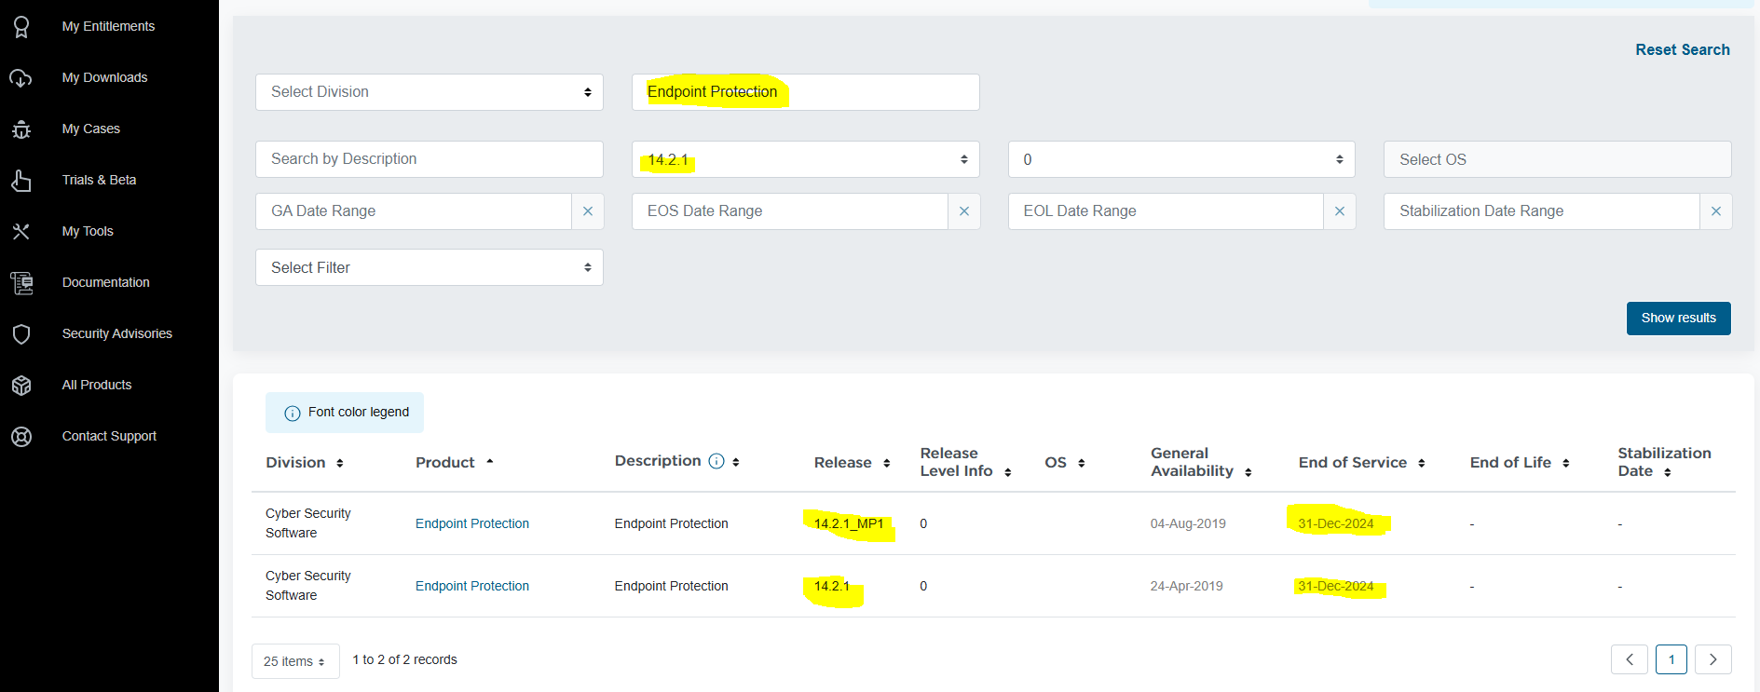Sort by Release column arrows

887,463
